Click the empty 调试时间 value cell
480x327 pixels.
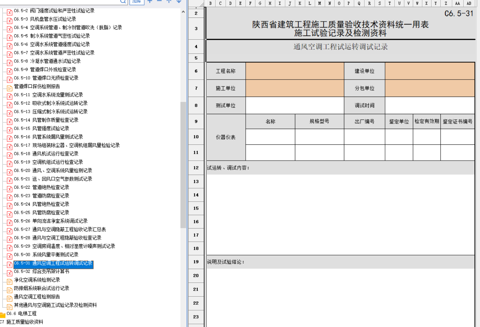point(430,106)
